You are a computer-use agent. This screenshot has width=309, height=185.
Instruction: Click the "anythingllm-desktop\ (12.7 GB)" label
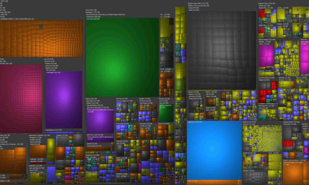pyautogui.click(x=40, y=135)
